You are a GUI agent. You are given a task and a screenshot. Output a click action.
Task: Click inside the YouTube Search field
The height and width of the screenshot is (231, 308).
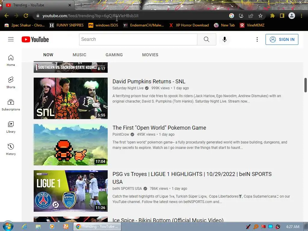(x=138, y=39)
